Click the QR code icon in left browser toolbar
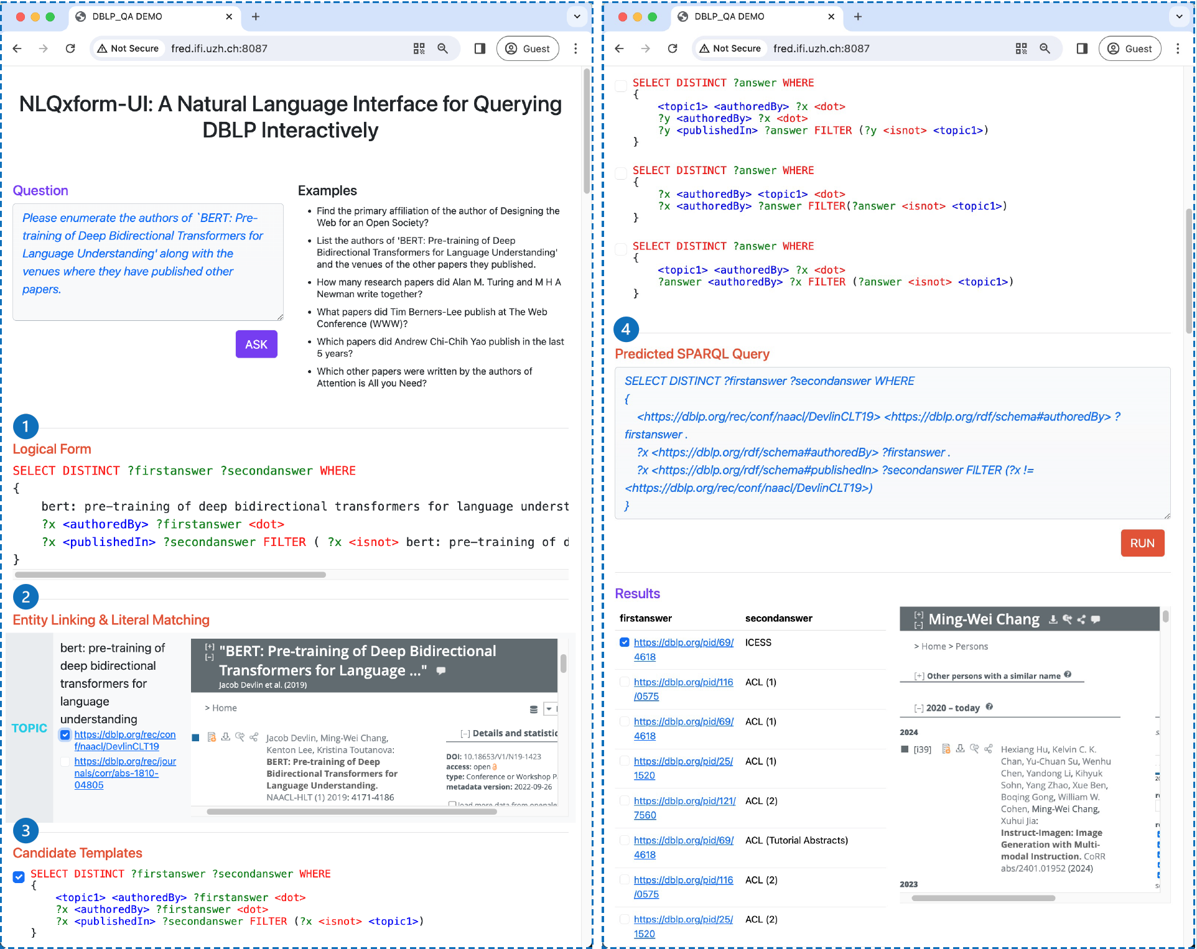 click(419, 49)
